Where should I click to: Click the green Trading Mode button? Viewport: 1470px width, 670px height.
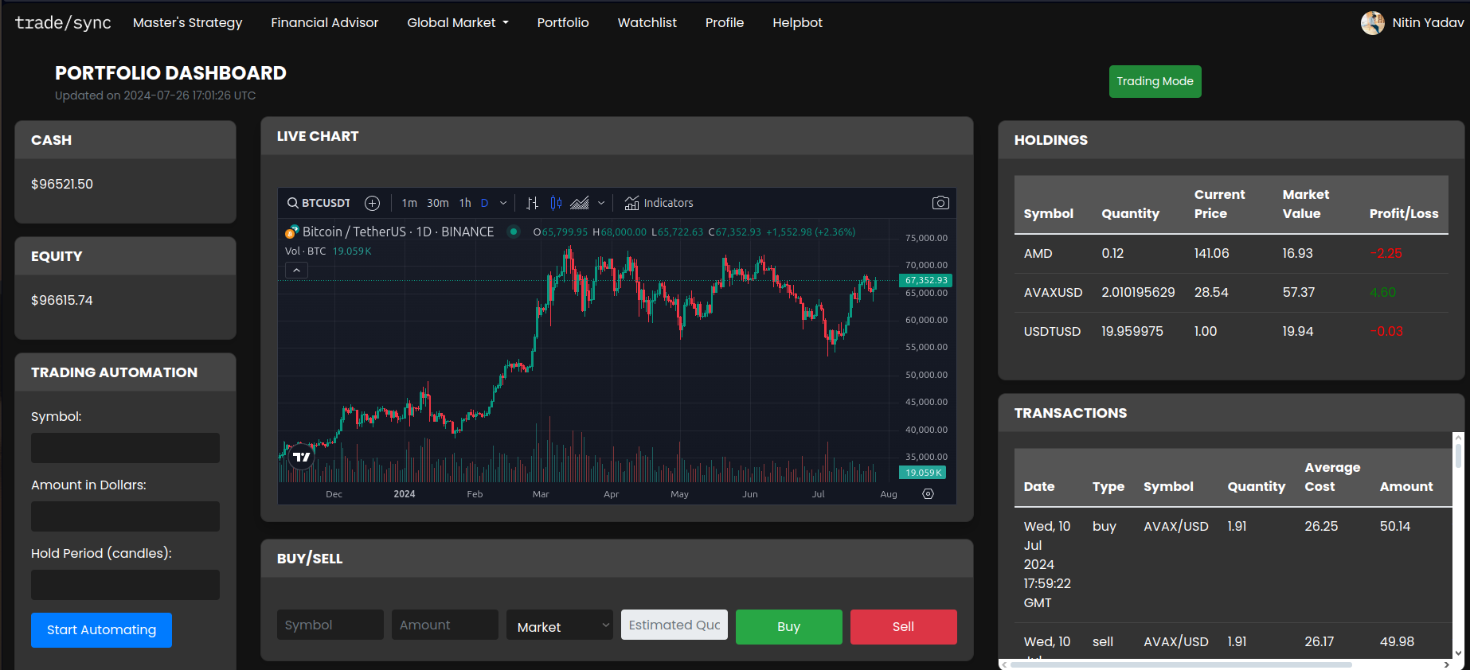click(1155, 81)
